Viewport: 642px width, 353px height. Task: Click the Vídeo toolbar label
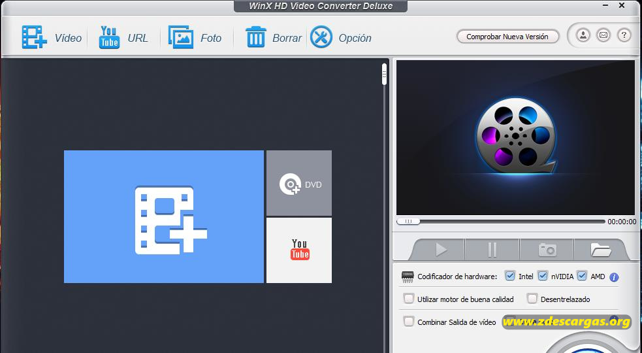coord(69,38)
